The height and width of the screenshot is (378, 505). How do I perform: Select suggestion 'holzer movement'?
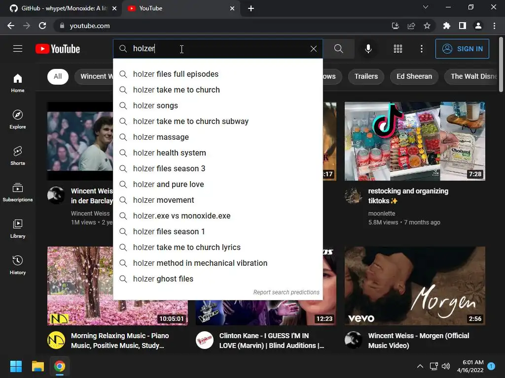[217, 200]
